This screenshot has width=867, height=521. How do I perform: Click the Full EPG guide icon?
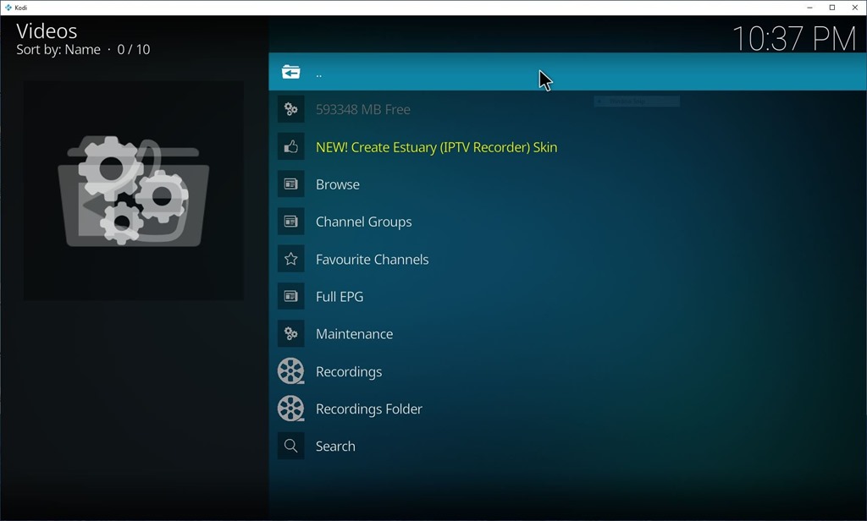pos(290,297)
